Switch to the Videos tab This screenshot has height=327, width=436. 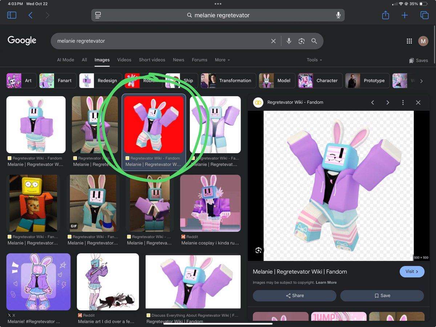tap(124, 60)
